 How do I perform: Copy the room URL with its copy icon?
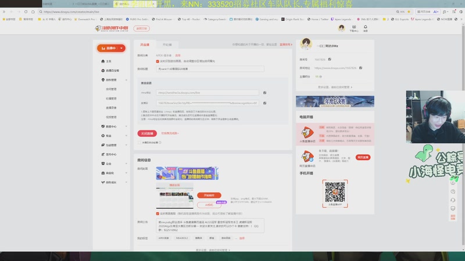pyautogui.click(x=360, y=68)
